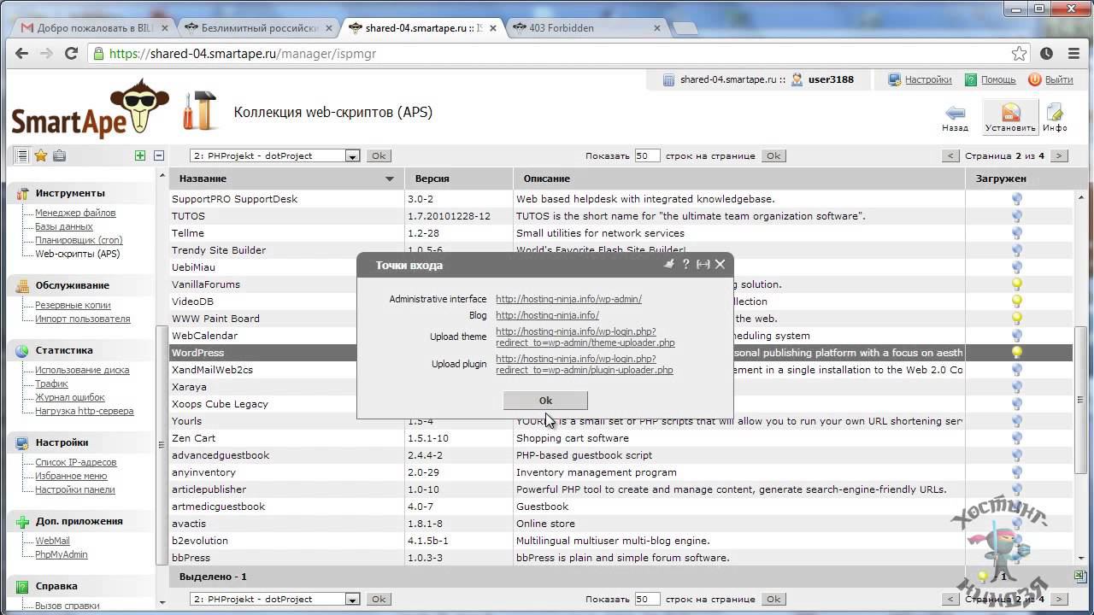The image size is (1094, 615).
Task: Open the top PHProjekt - dotProject dropdown
Action: click(x=274, y=155)
